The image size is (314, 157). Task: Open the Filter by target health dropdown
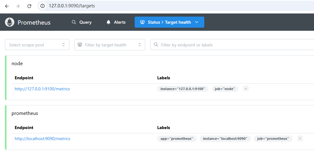click(x=109, y=45)
